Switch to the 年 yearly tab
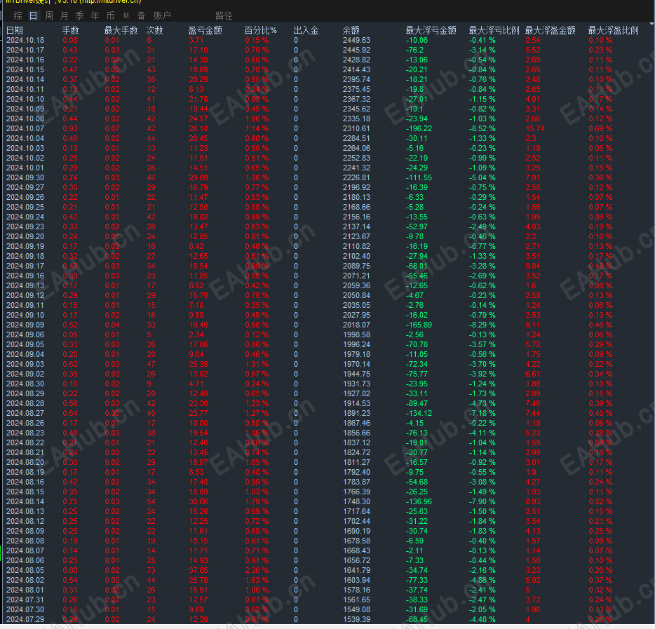 [95, 16]
